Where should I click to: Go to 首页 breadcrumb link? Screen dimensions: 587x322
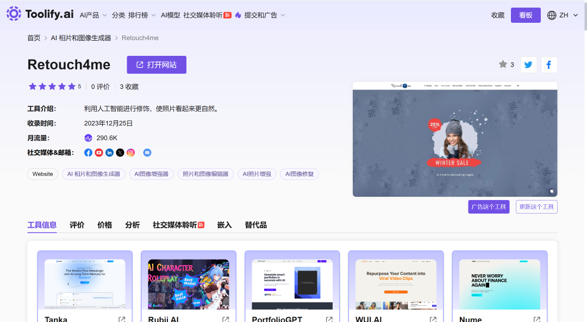click(x=34, y=38)
